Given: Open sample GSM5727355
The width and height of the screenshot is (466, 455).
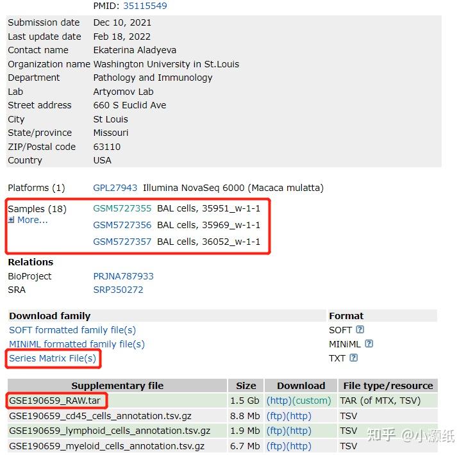Looking at the screenshot, I should (122, 208).
